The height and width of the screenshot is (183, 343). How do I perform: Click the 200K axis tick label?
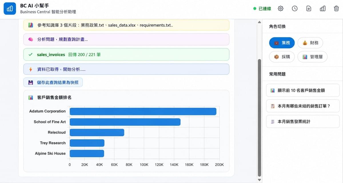[x=219, y=165]
